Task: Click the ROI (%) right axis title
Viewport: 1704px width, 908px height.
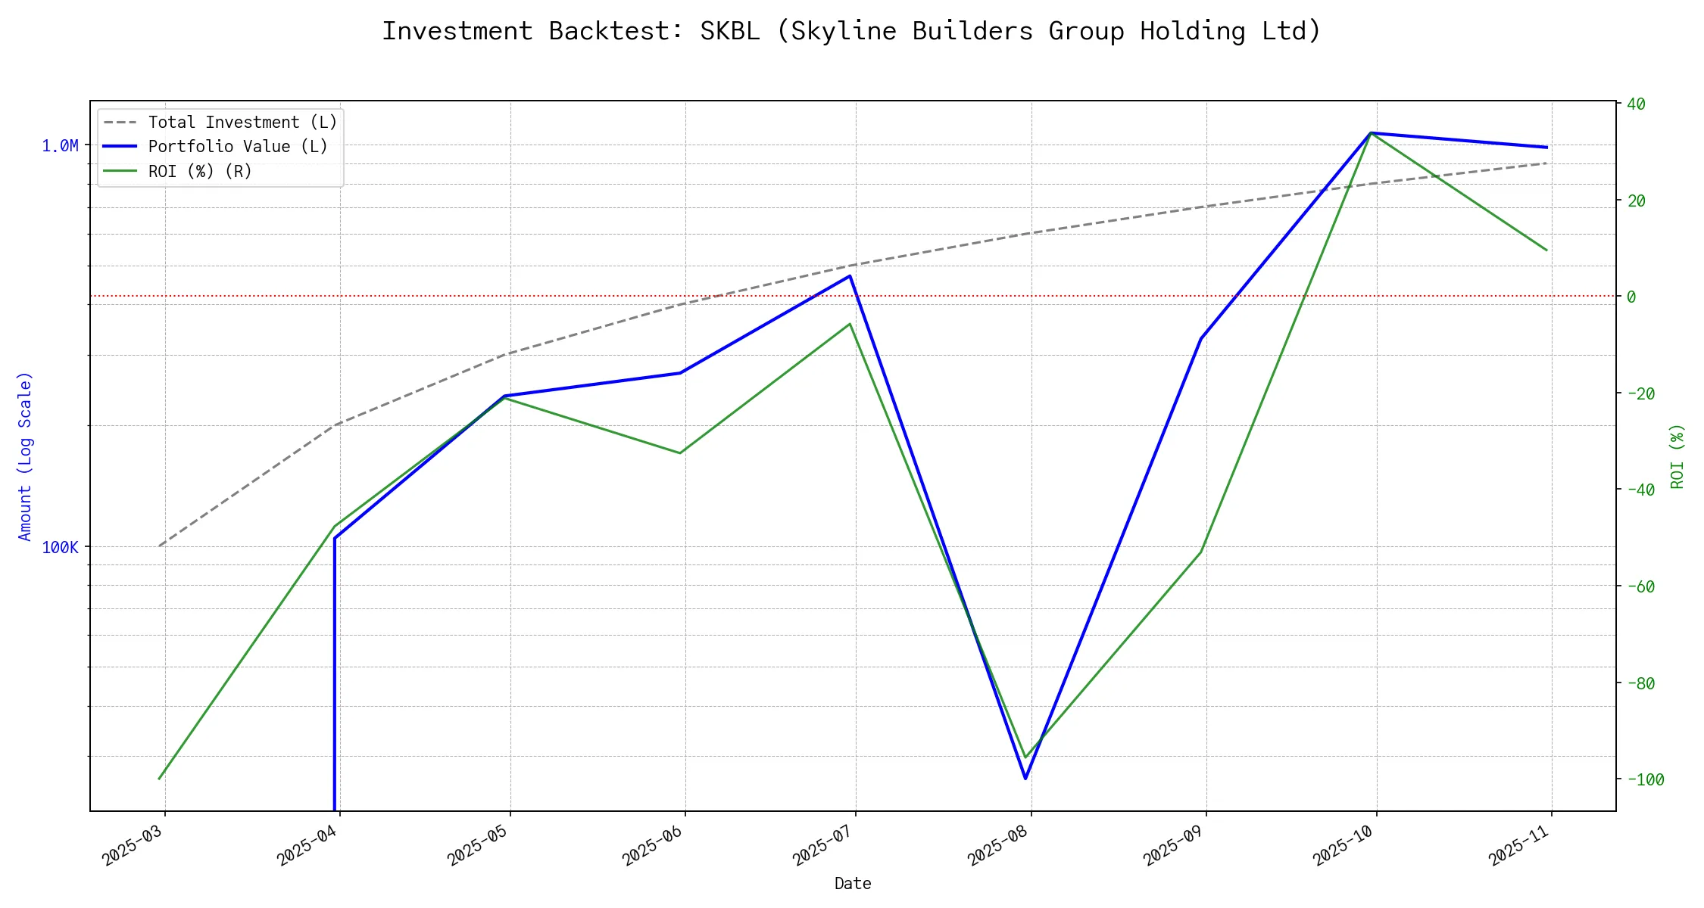Action: 1677,456
